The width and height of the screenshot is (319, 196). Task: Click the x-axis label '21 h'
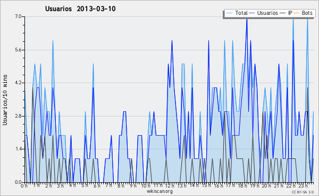(278, 185)
